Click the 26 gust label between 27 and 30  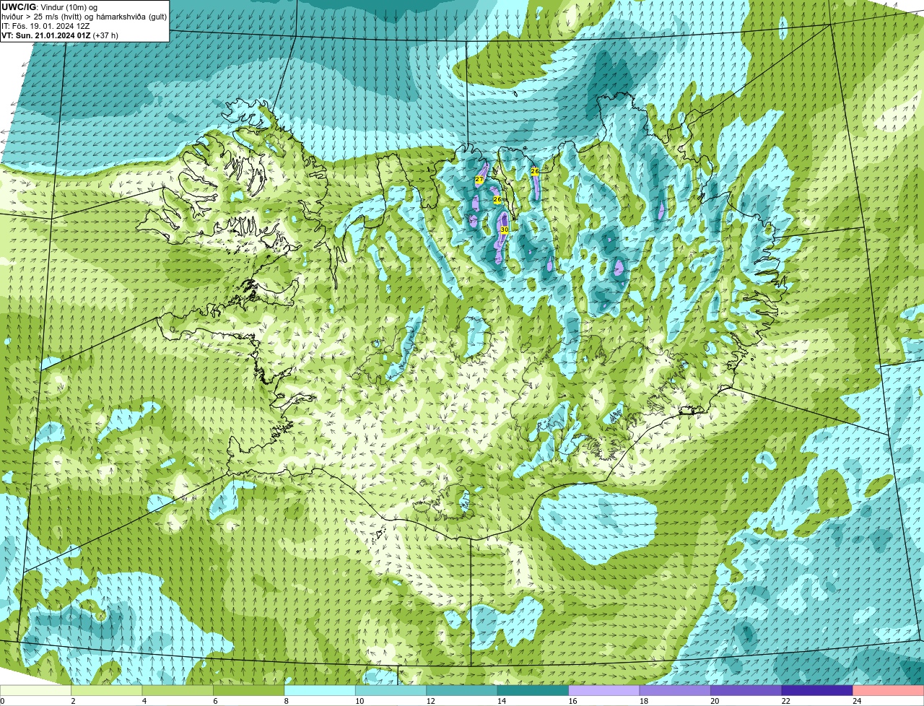pyautogui.click(x=497, y=200)
